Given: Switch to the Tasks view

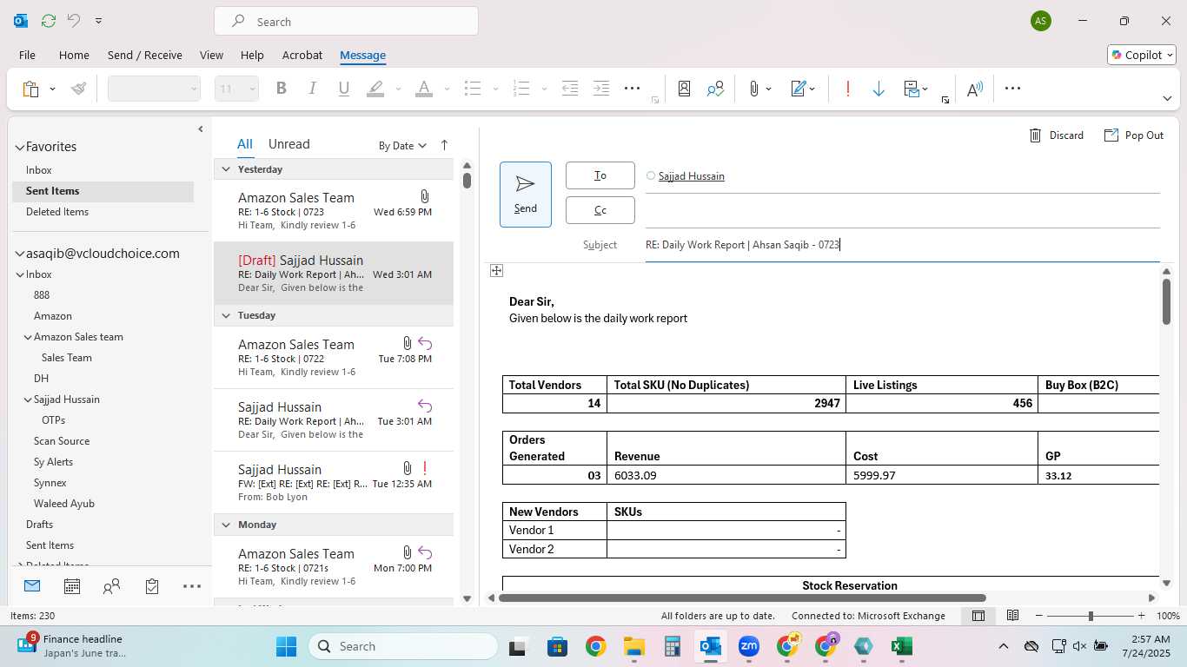Looking at the screenshot, I should tap(152, 586).
